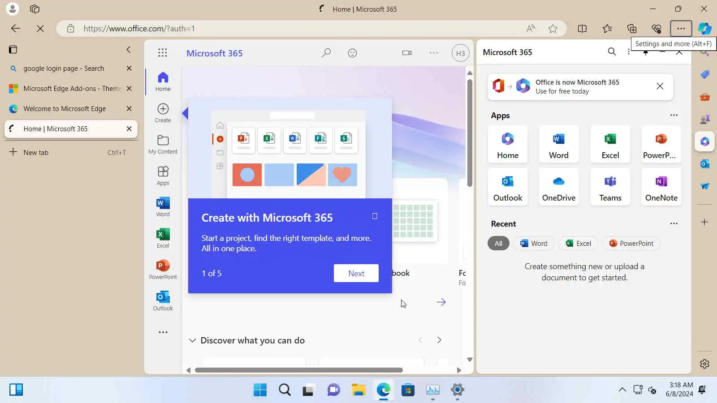Collapse the vertical tabs pane
Viewport: 717px width, 403px height.
tap(129, 49)
